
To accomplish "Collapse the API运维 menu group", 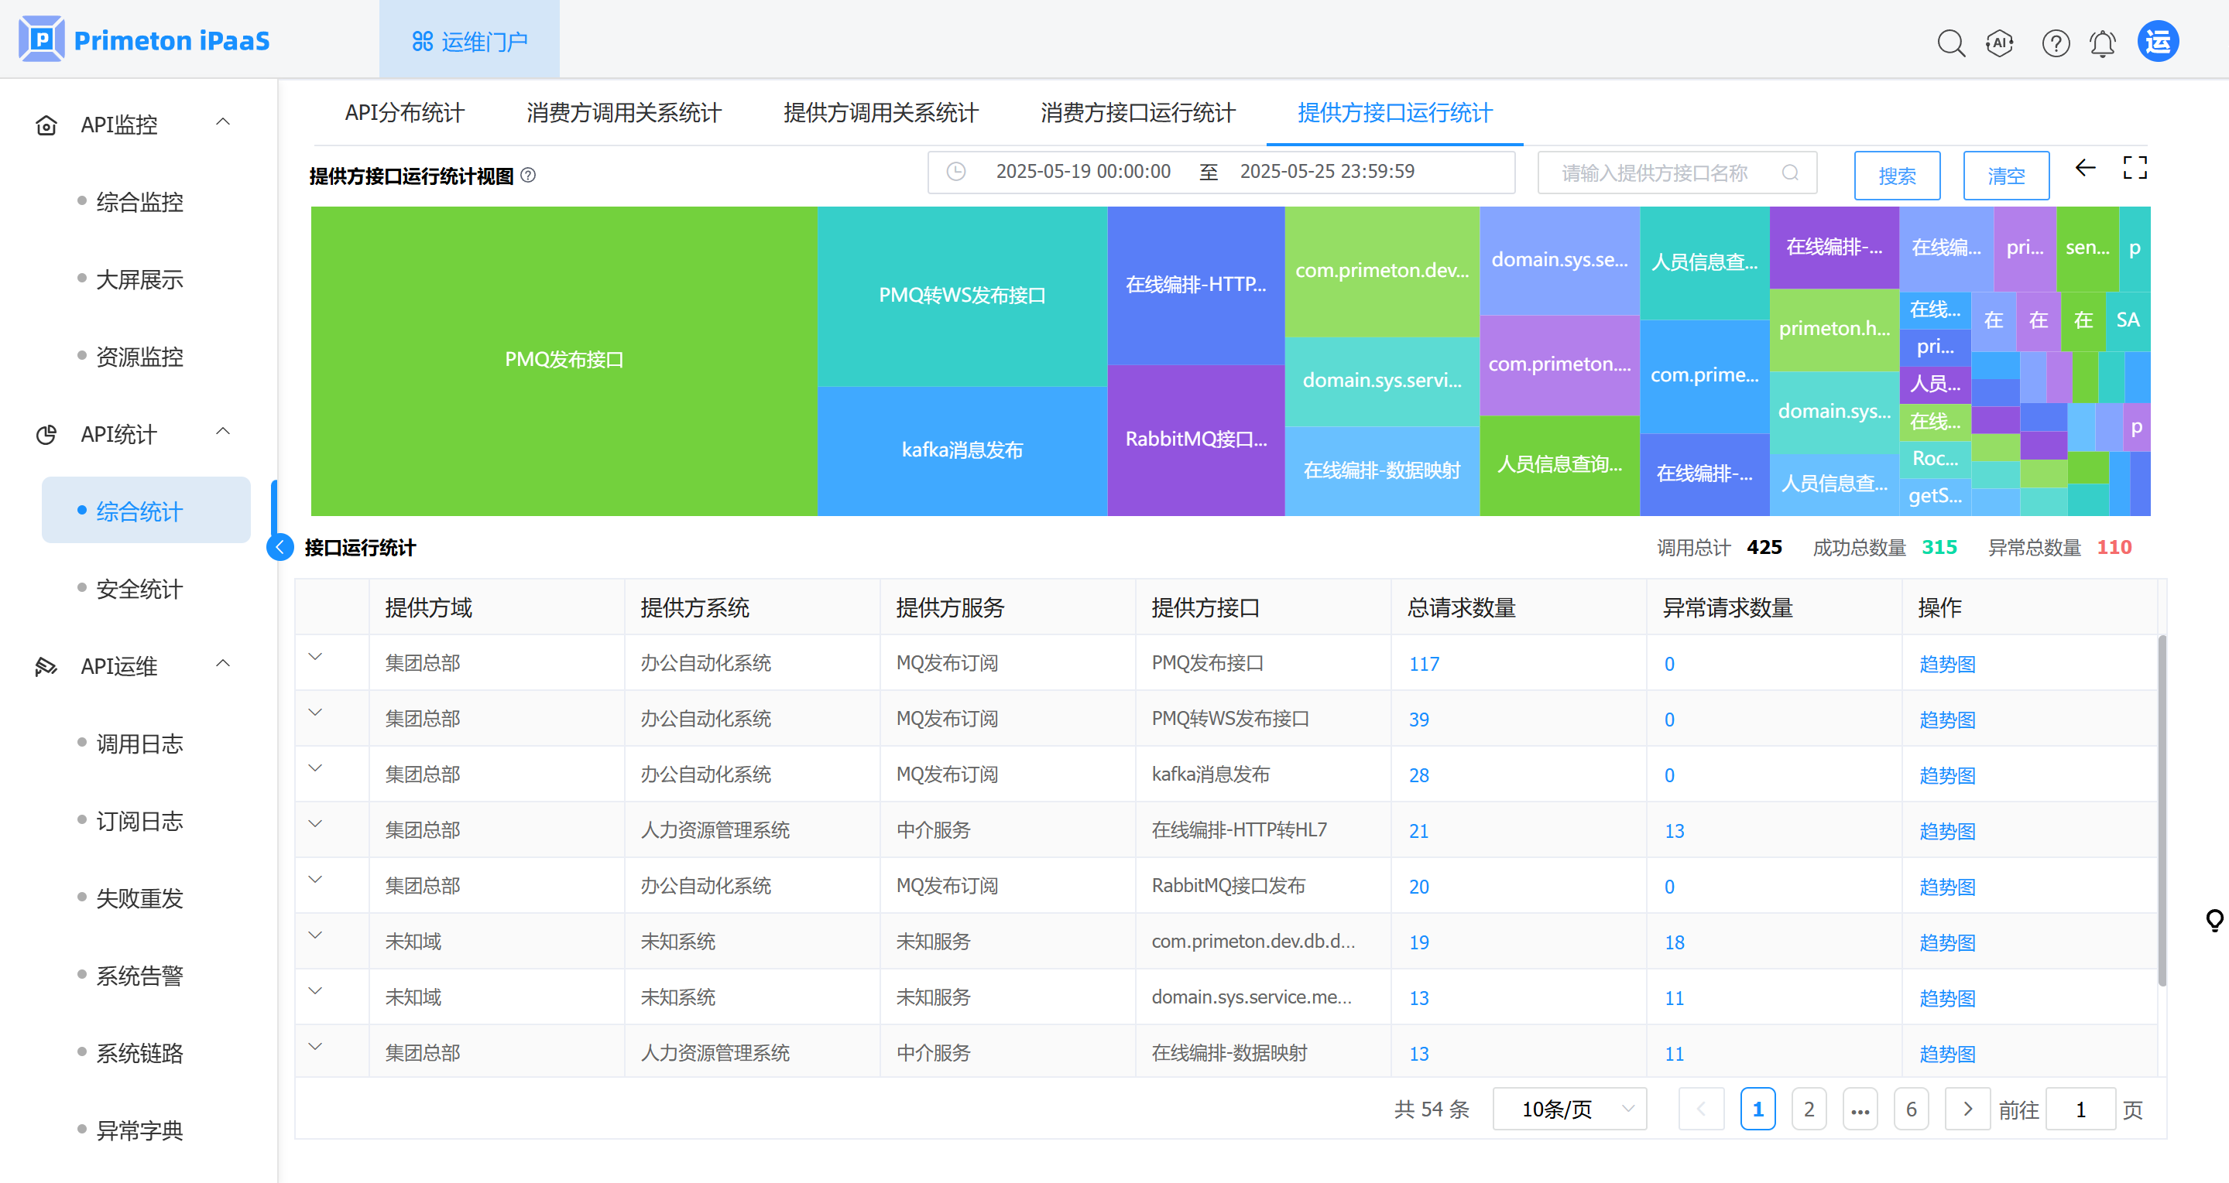I will pyautogui.click(x=223, y=664).
